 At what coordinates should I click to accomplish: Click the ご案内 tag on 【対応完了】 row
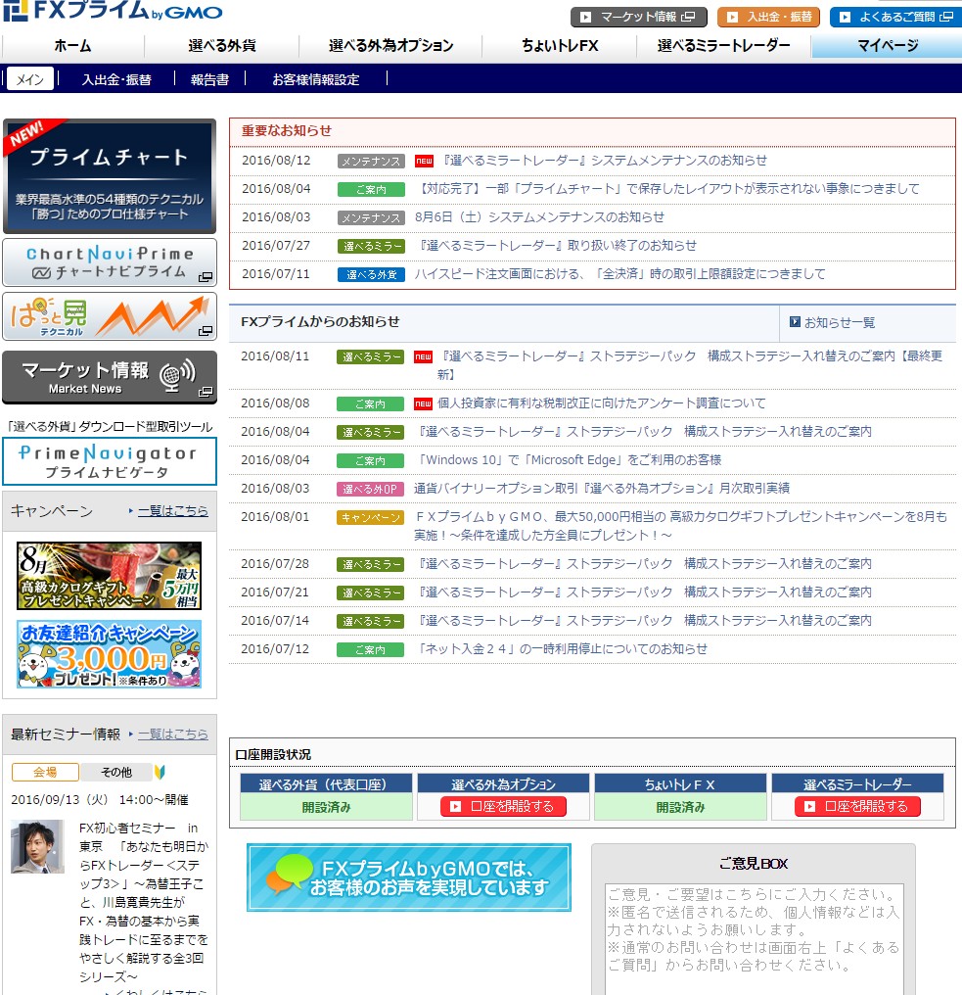tap(371, 189)
